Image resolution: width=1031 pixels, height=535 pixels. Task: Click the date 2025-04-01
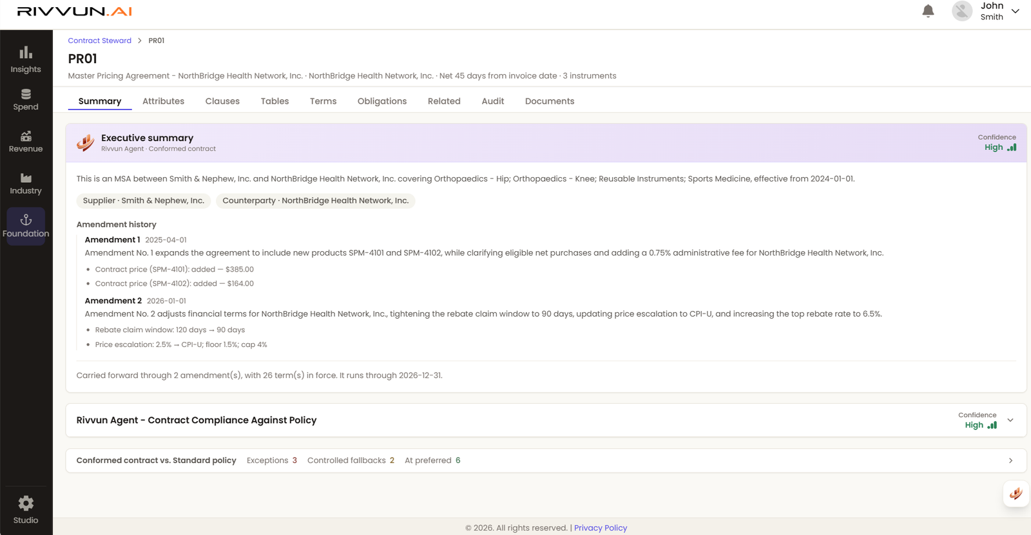[166, 240]
